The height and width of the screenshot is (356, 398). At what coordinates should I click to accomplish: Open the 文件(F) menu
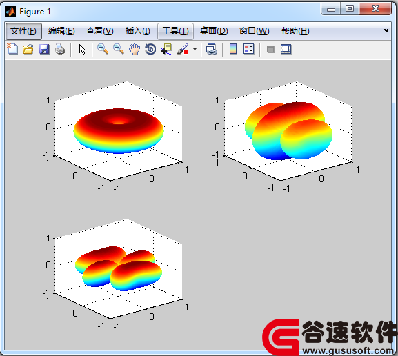point(23,31)
